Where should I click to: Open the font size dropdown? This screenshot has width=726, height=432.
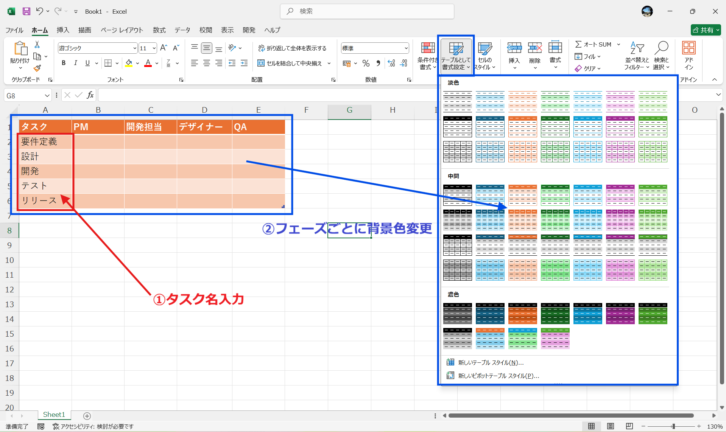click(154, 48)
